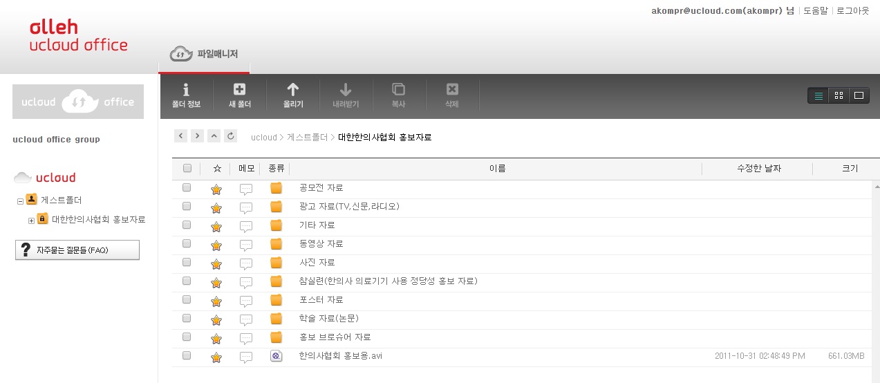Open the 포스터 자료 folder
The height and width of the screenshot is (383, 880).
(x=321, y=300)
